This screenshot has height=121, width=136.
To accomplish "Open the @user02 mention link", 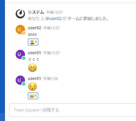I will 53,19.
